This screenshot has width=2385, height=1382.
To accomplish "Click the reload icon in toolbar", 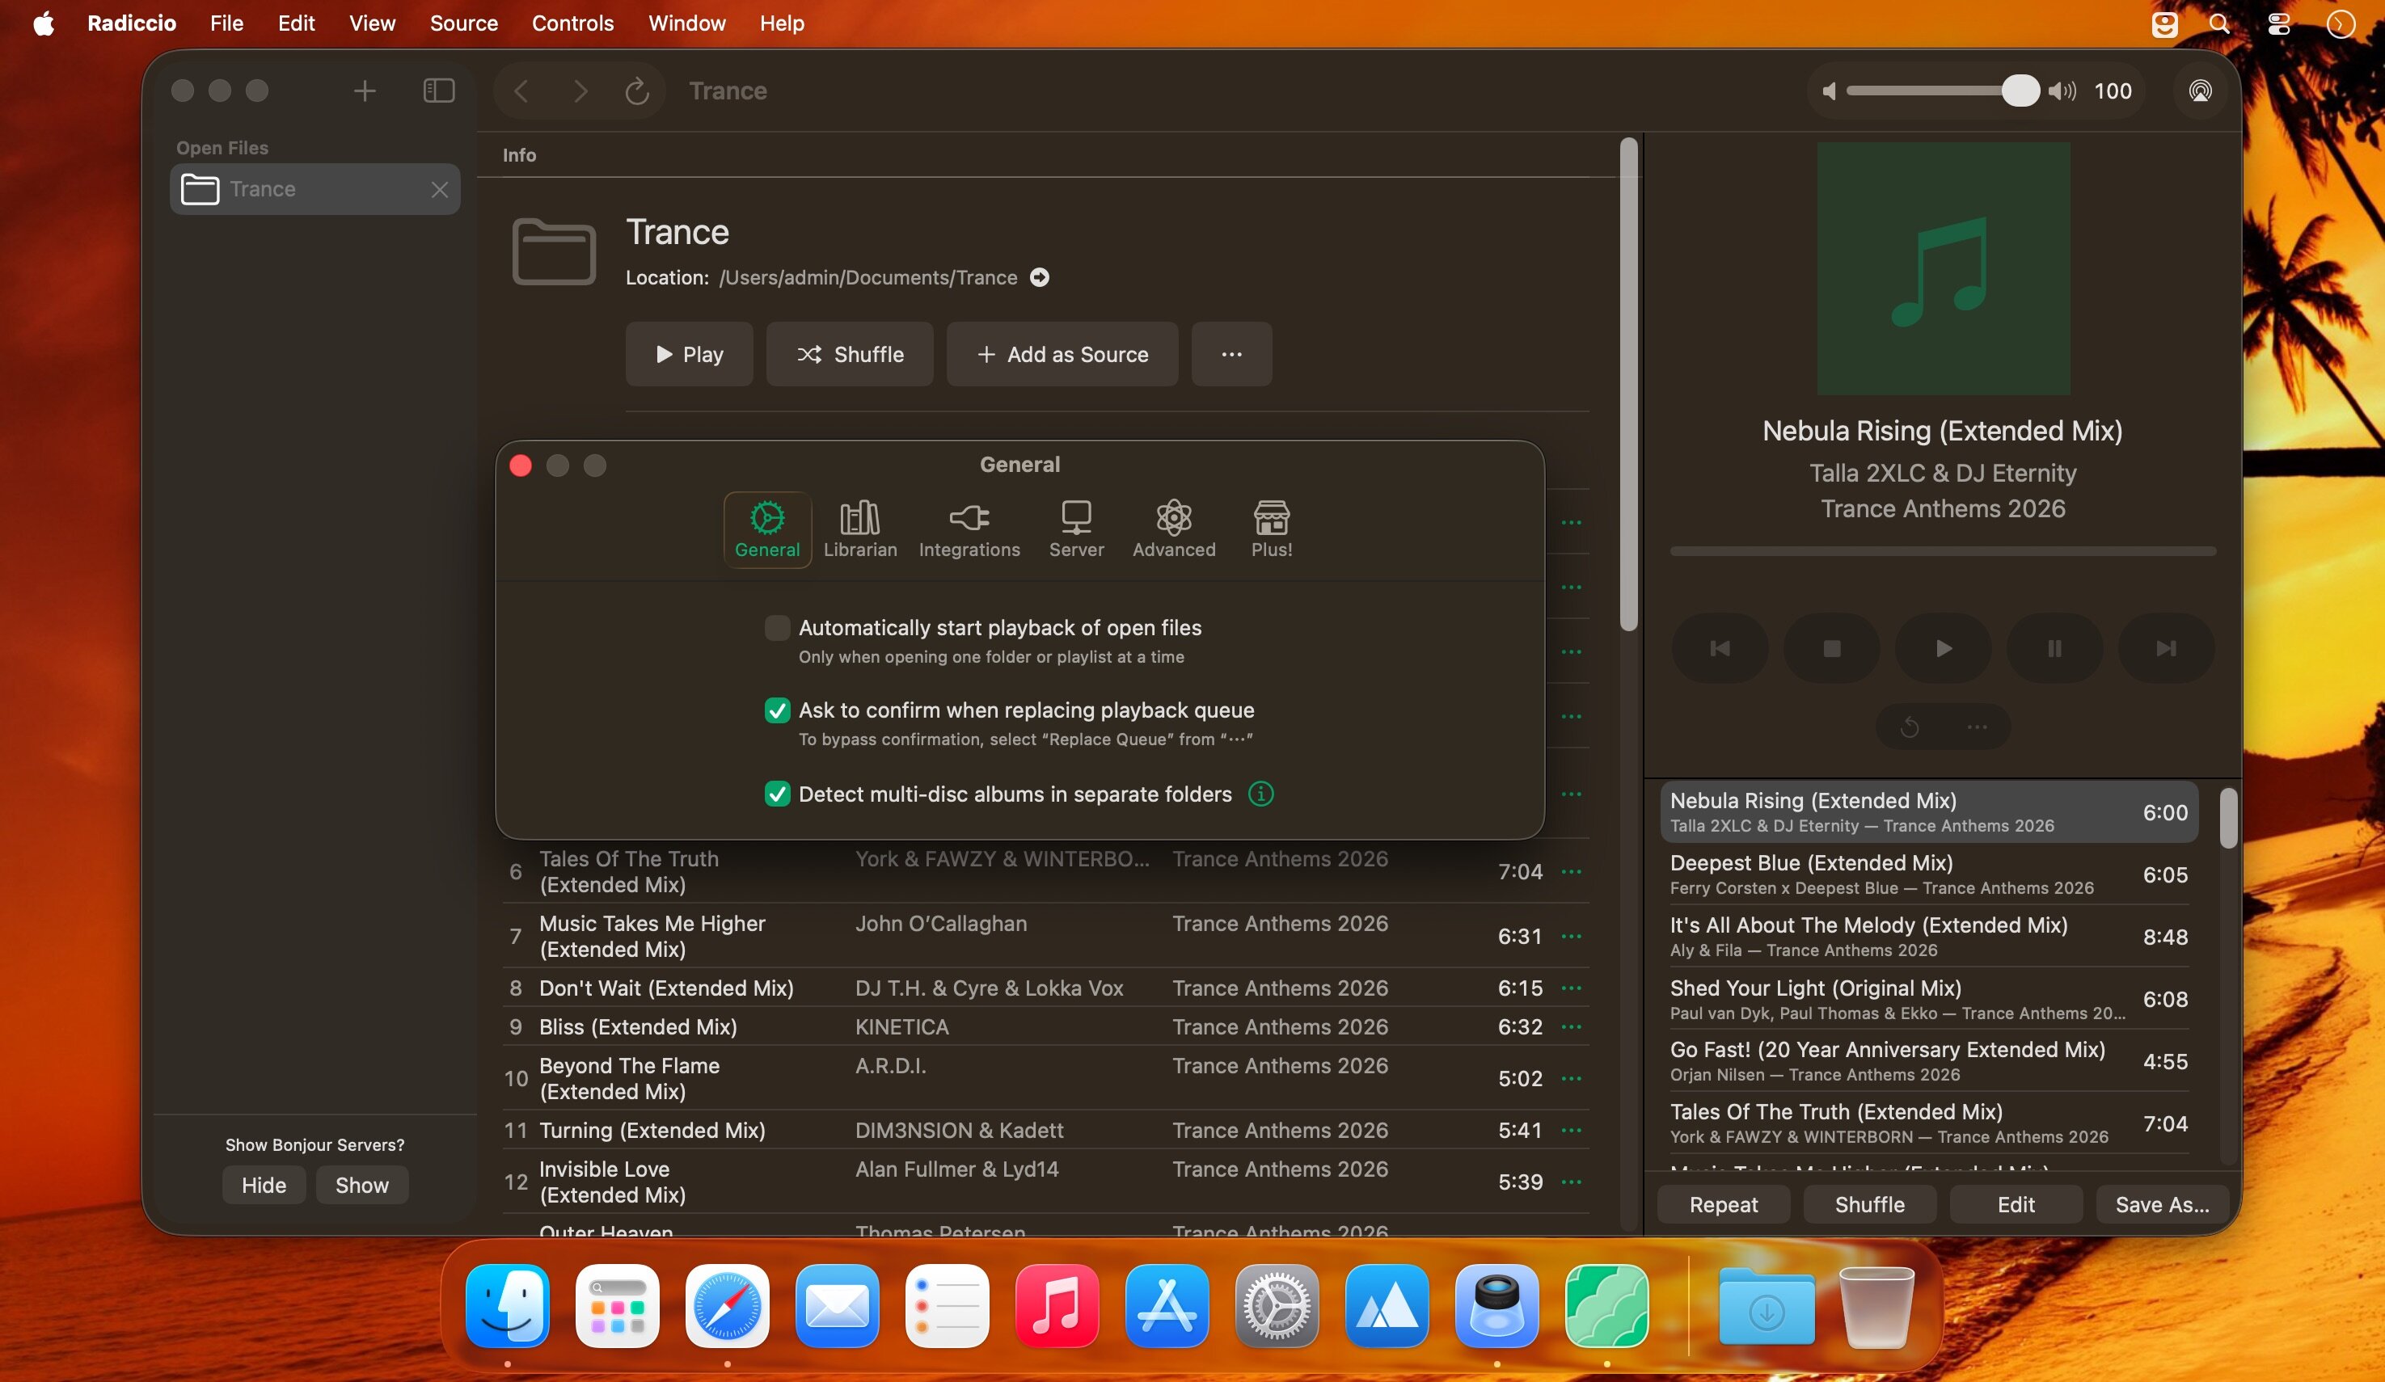I will (x=637, y=91).
